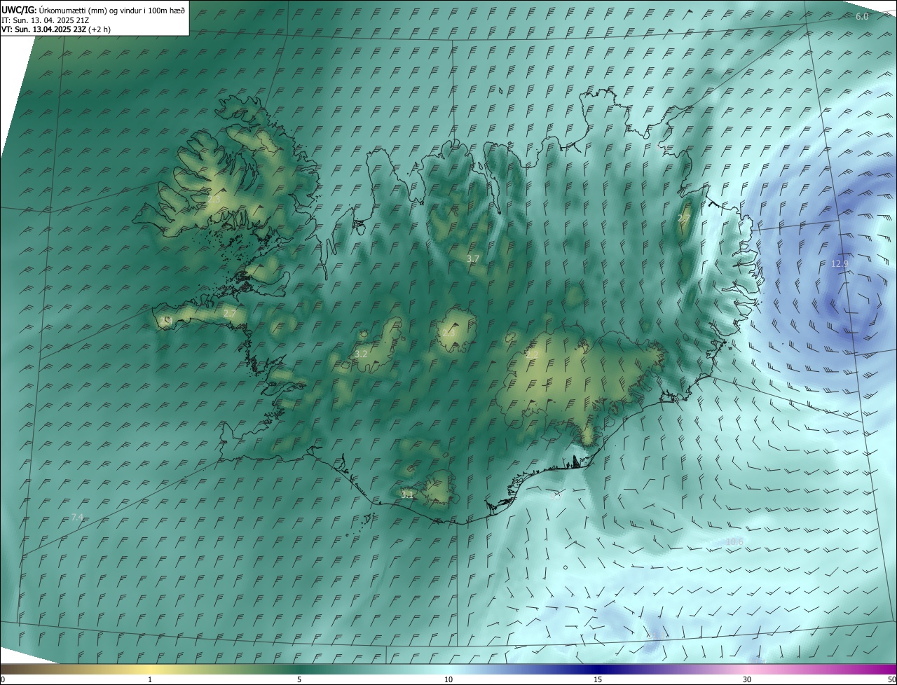Screen dimensions: 897x685
Task: Click the initial time line 'IT: Sun. 13. 04. 2025 21Z'
Action: coord(45,20)
